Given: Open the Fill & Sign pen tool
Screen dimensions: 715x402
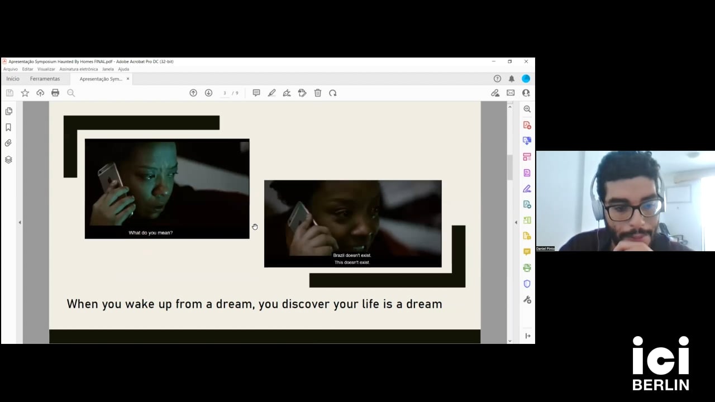Looking at the screenshot, I should tap(527, 189).
